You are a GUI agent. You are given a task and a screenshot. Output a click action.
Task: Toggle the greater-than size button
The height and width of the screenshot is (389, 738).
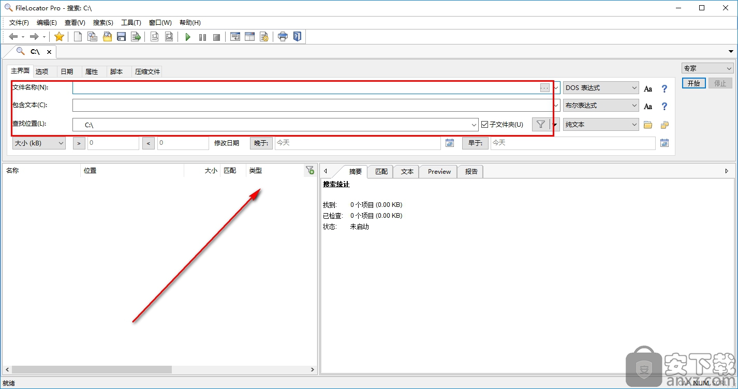[79, 143]
